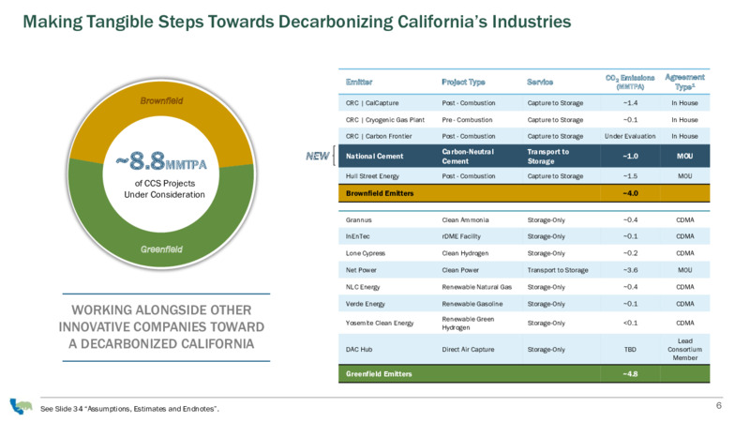Select the ~4.0 Brownfield total value
750x422 pixels.
point(630,193)
